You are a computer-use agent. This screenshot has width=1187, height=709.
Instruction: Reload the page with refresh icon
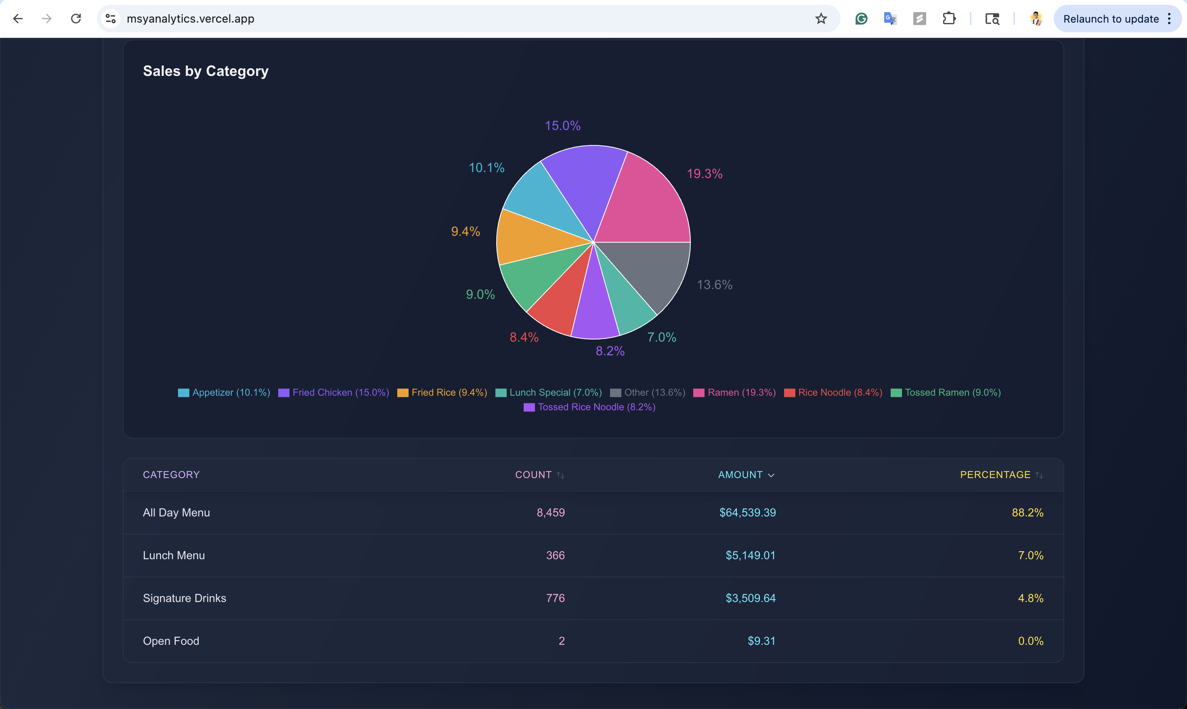pyautogui.click(x=76, y=19)
